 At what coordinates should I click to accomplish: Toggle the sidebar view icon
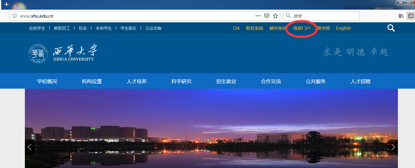coord(411,16)
